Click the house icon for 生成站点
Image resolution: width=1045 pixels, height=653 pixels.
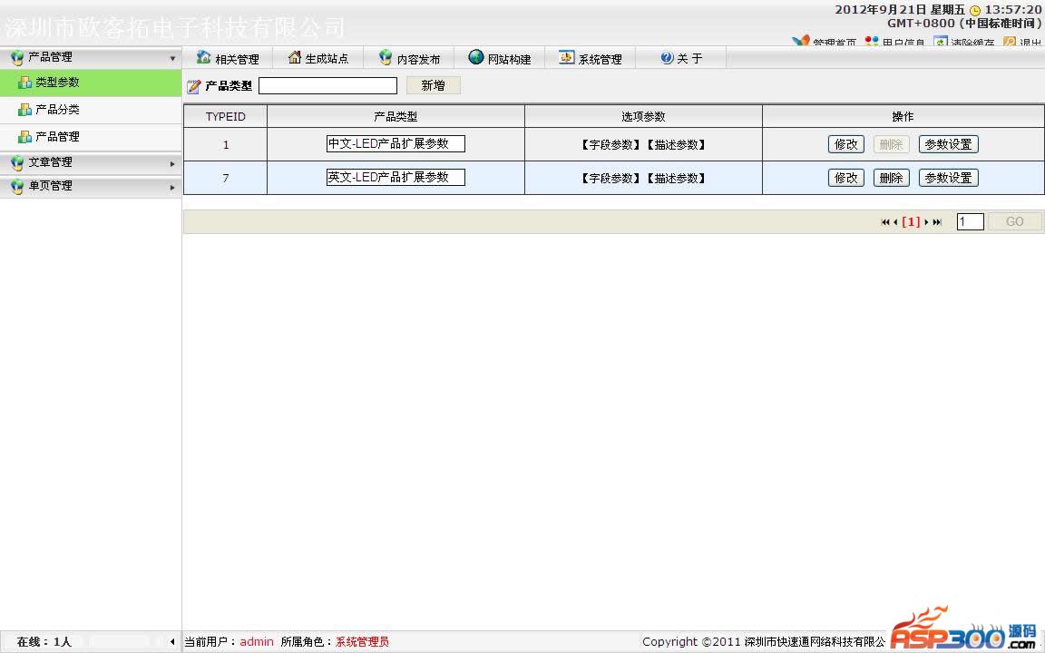295,57
